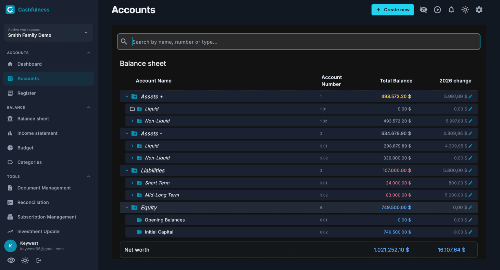500x270 pixels.
Task: Toggle hide balances eye-slash icon in header
Action: [423, 10]
